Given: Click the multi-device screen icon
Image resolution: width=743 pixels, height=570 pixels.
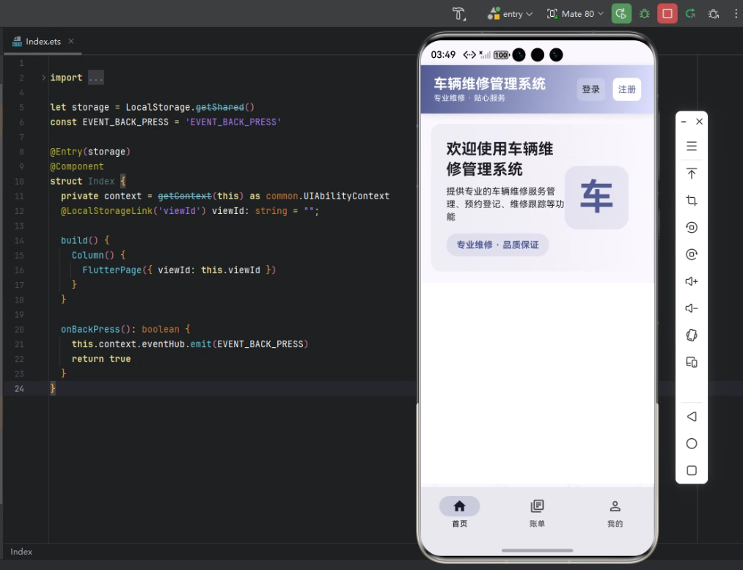Looking at the screenshot, I should click(692, 362).
